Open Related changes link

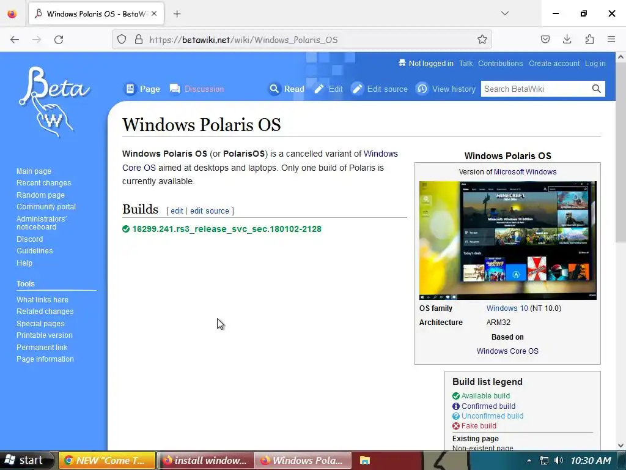click(x=45, y=311)
